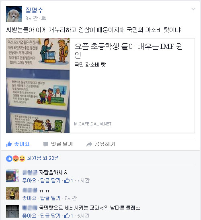Click the 8시간 post timestamp
Screen dimensions: 201x220
click(x=31, y=18)
